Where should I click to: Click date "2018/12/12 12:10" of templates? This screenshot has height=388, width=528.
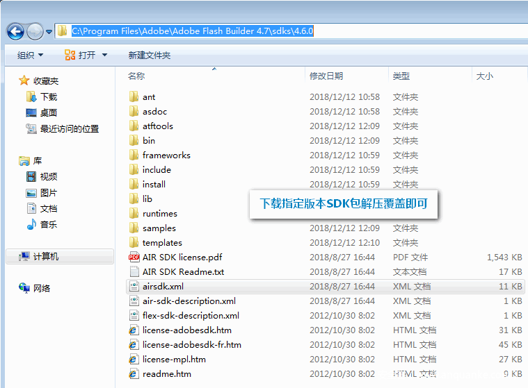344,242
